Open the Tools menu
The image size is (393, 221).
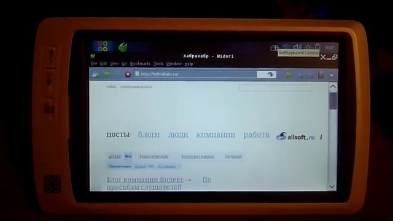[158, 64]
